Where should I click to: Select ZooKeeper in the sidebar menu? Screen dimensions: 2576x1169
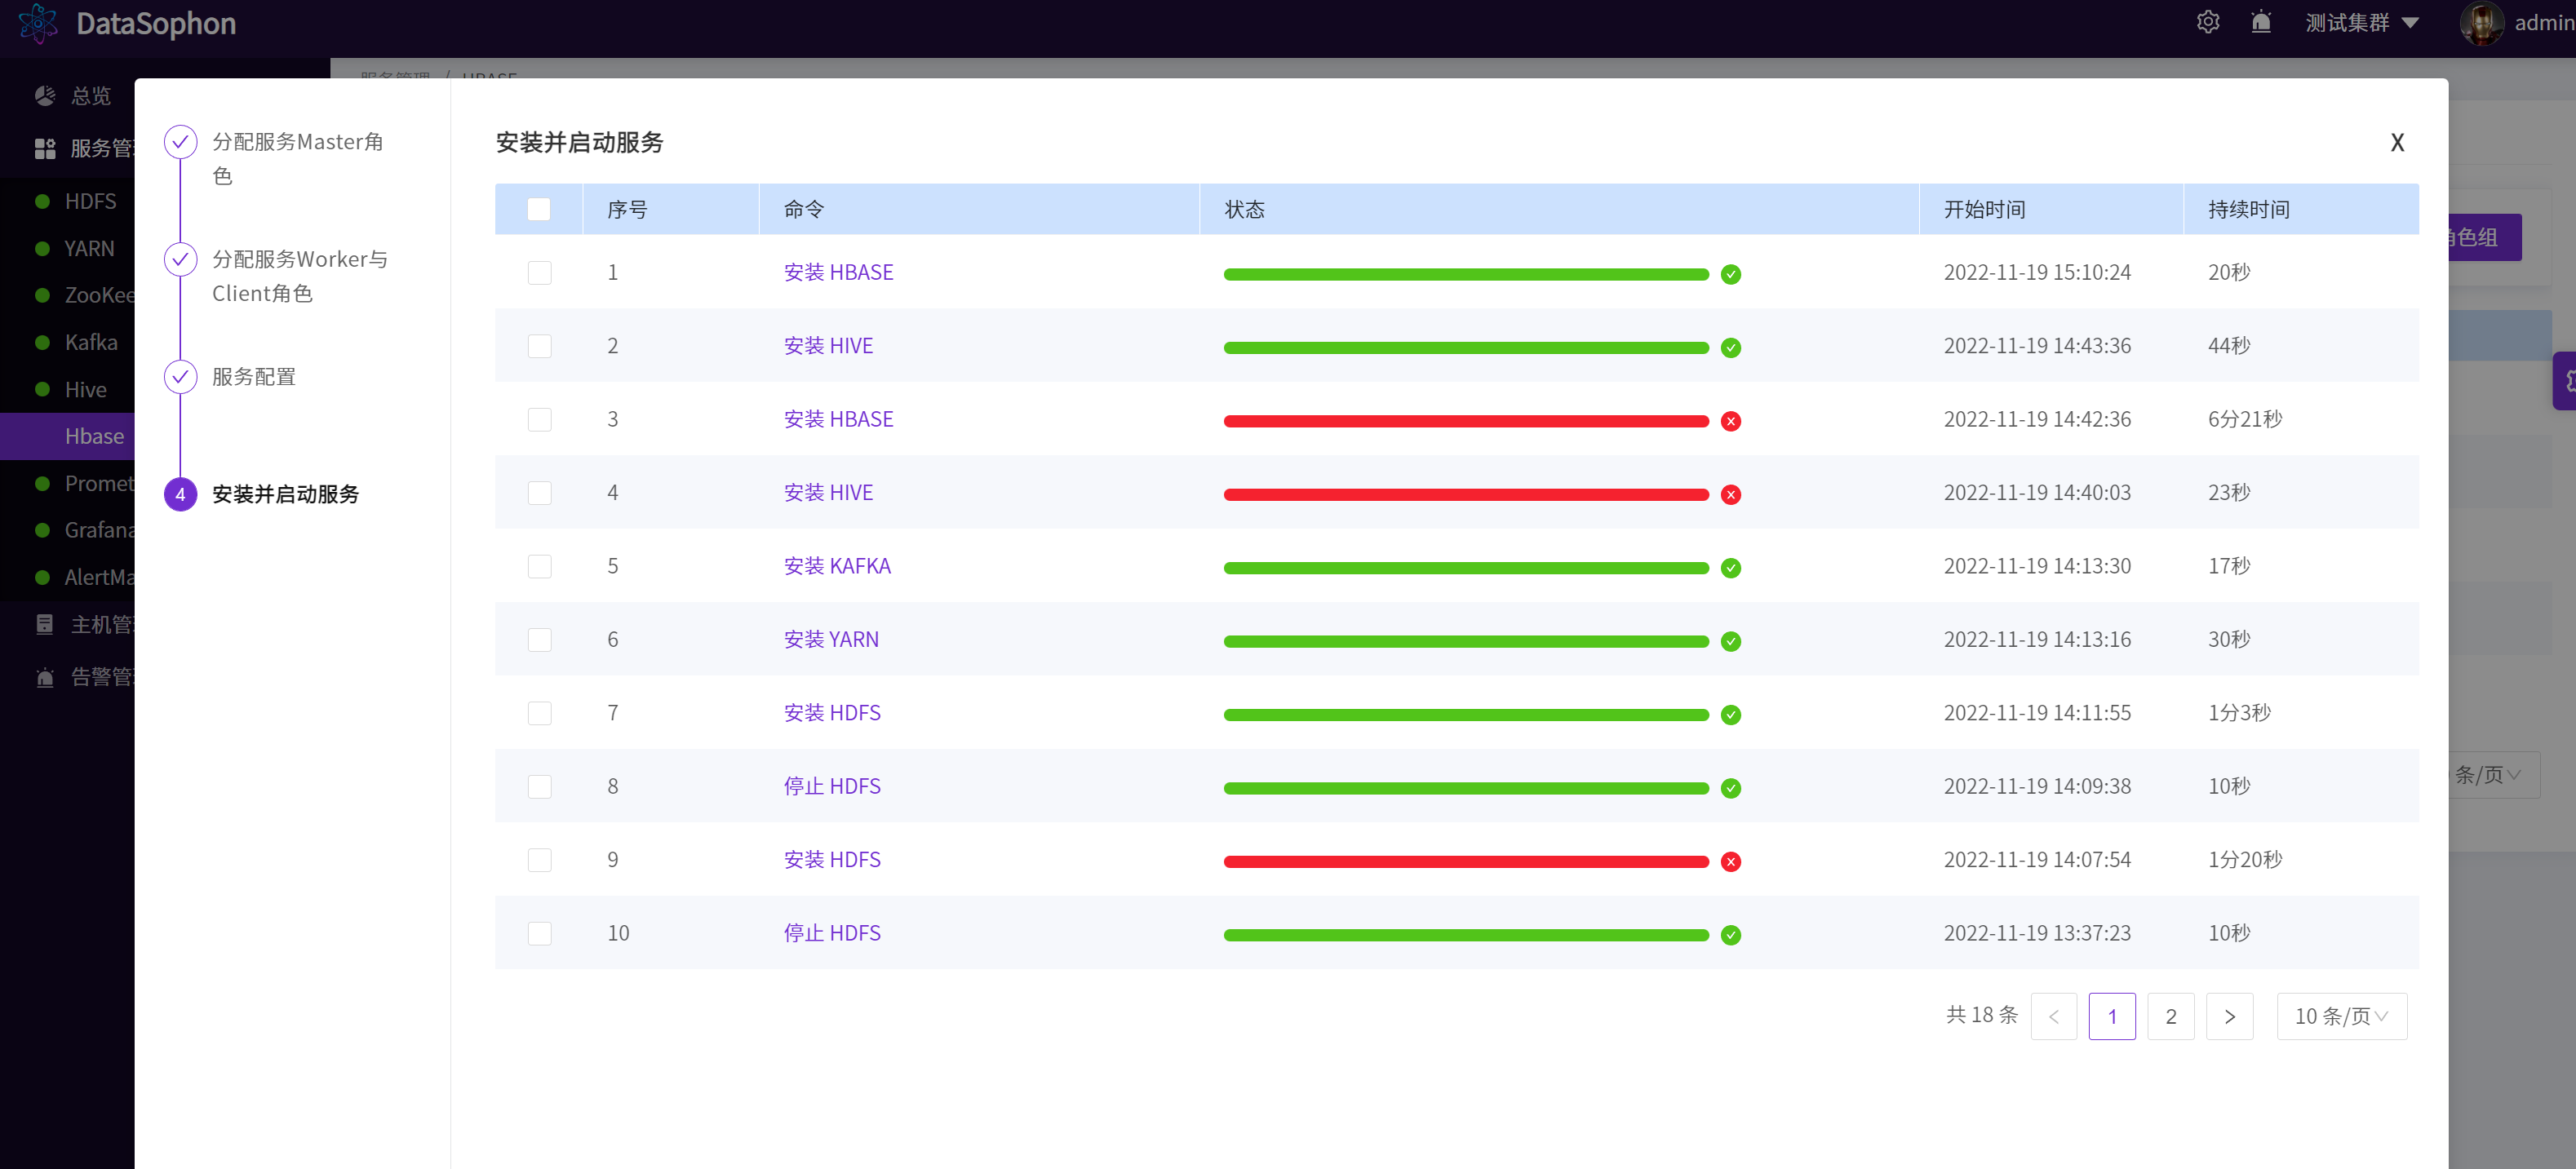coord(67,295)
